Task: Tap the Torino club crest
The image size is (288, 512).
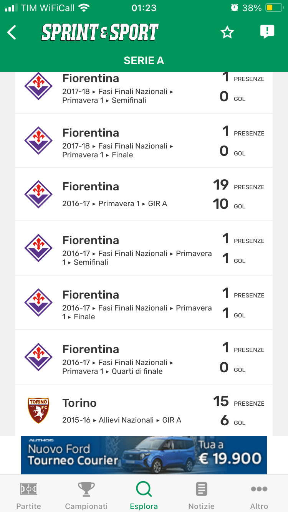Action: [38, 410]
